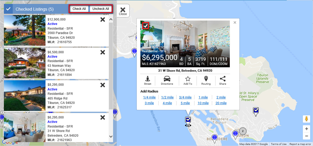Click the Check All button
Viewport: 313px width, 146px height.
click(79, 9)
